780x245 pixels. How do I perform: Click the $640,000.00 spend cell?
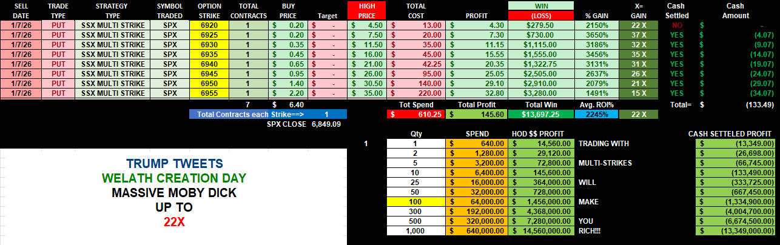pos(477,230)
